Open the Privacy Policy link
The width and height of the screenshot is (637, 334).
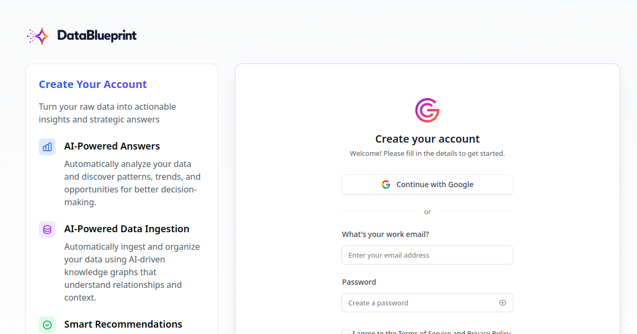point(489,332)
